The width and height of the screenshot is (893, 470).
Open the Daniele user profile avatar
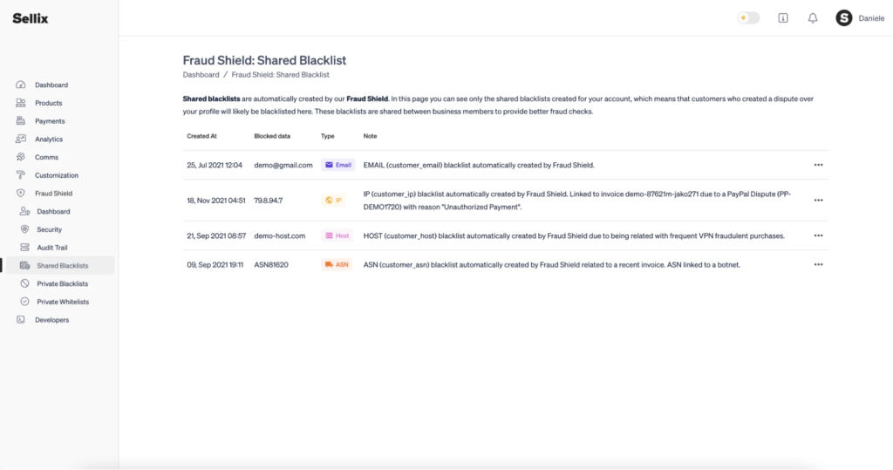[844, 18]
